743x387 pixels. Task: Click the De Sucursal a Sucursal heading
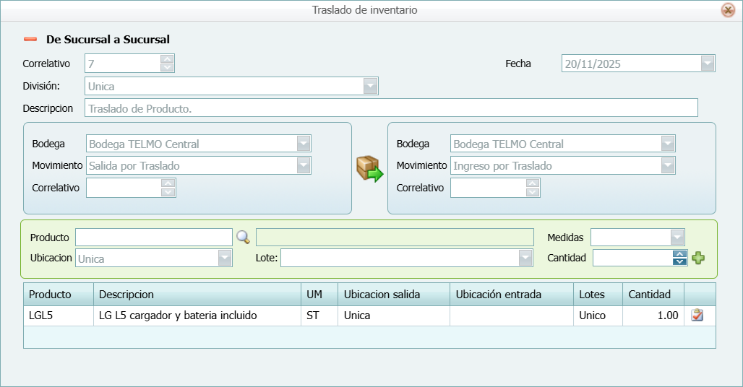click(x=108, y=39)
